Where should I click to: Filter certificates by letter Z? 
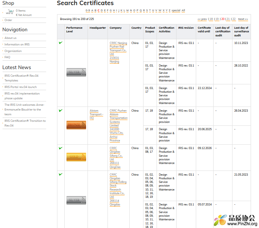(x=170, y=11)
